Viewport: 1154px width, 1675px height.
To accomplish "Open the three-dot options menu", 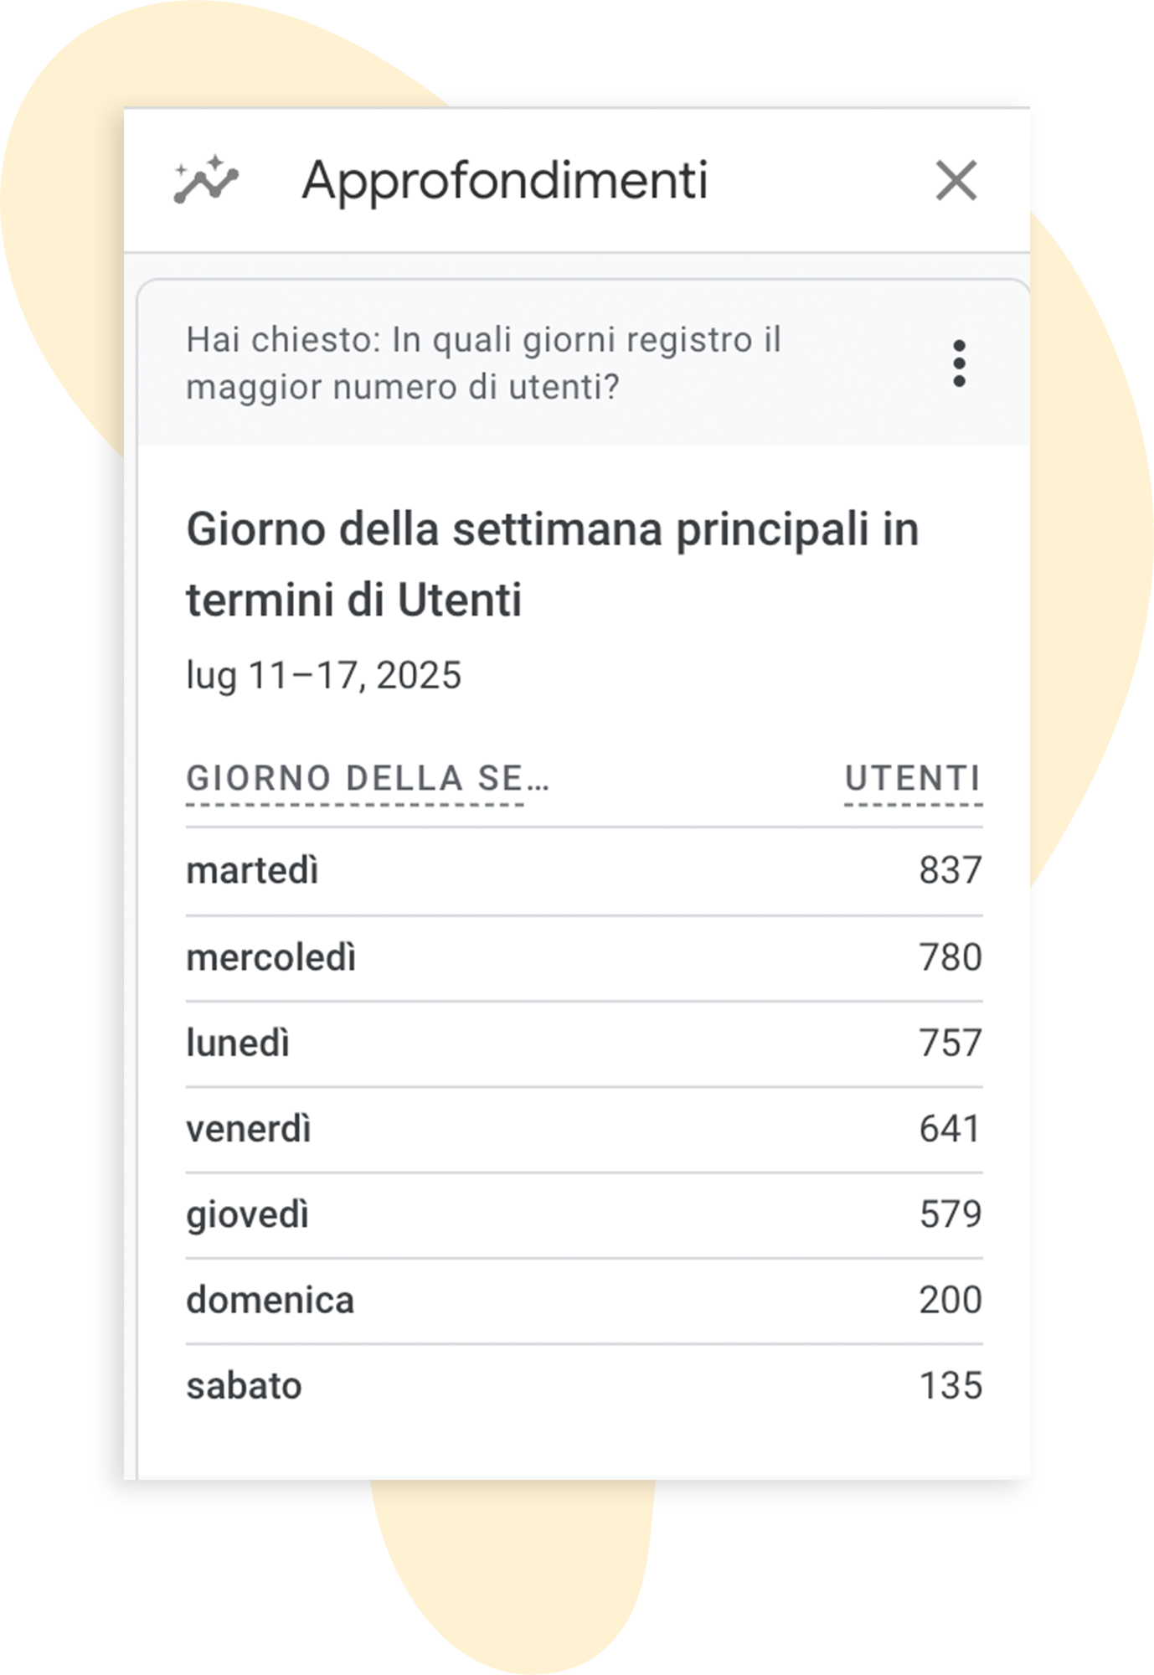I will click(959, 363).
